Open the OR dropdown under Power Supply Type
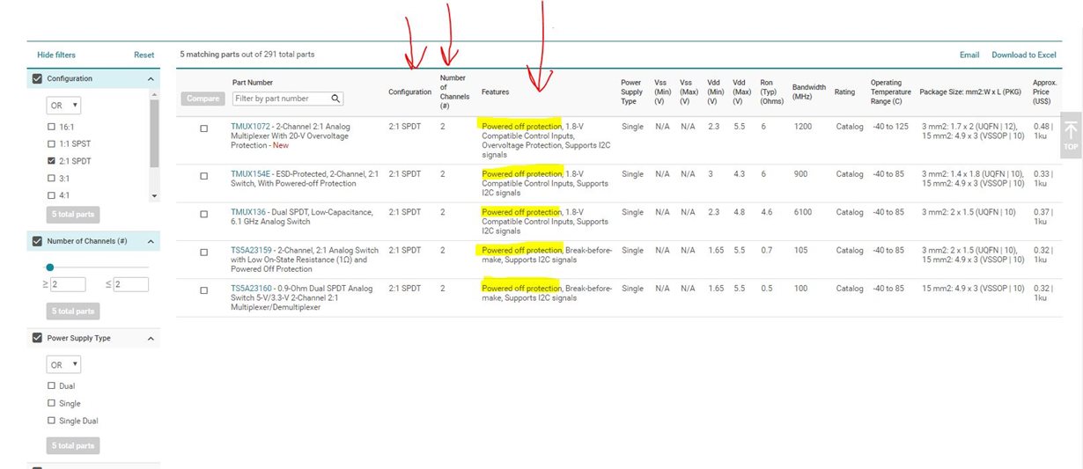This screenshot has height=469, width=1083. coord(63,364)
